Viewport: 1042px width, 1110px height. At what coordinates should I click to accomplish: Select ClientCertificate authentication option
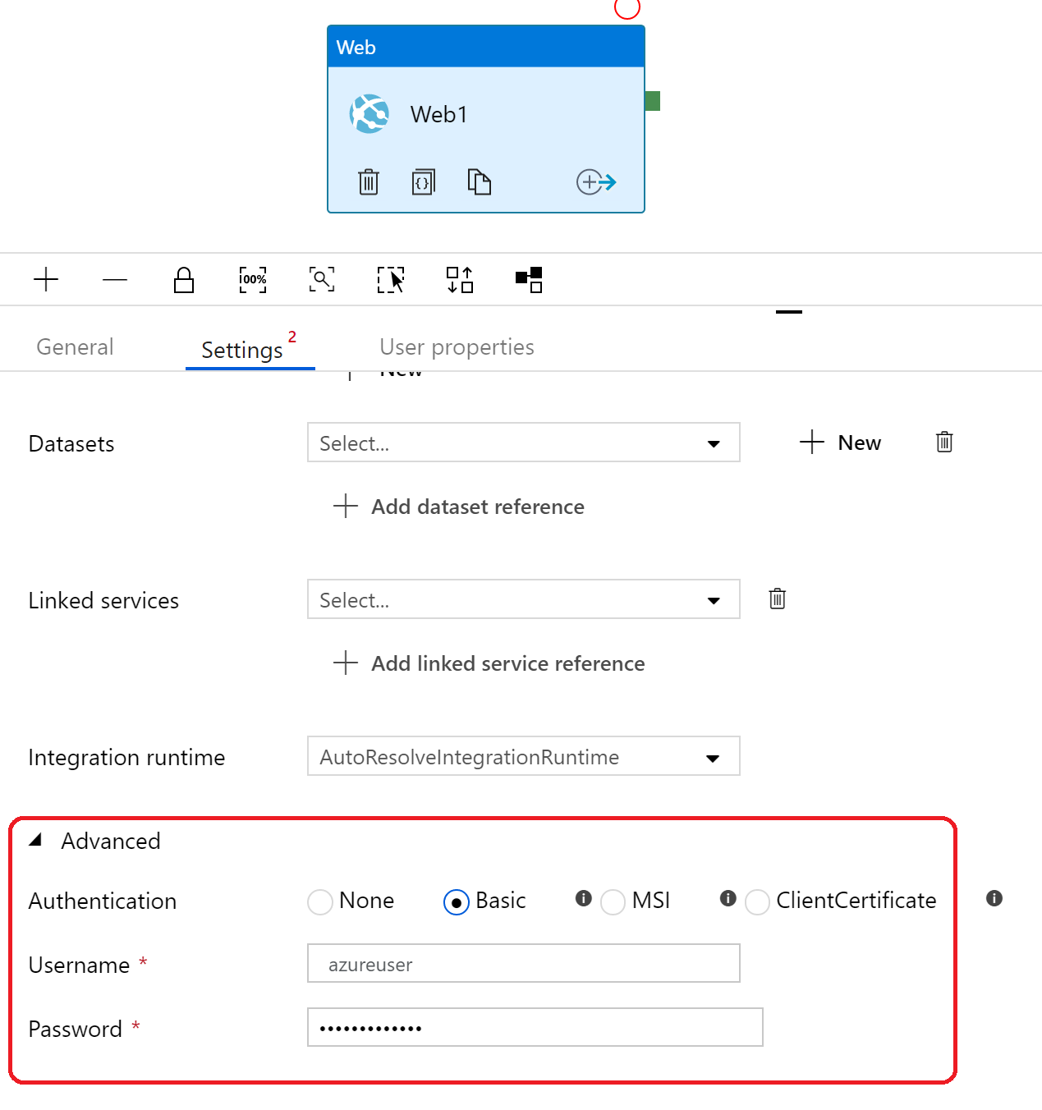click(757, 901)
